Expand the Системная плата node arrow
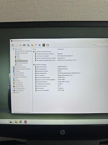This screenshot has width=108, height=145. click(12, 67)
